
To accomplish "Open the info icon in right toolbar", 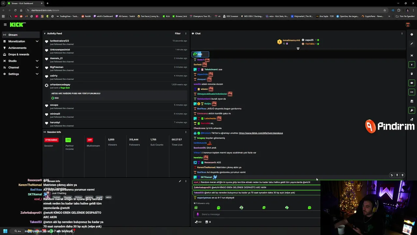I will pyautogui.click(x=412, y=35).
